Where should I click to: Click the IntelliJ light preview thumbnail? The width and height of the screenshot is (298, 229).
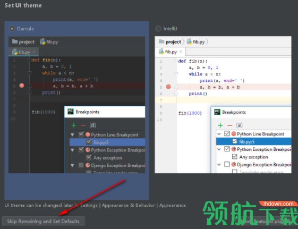pyautogui.click(x=223, y=105)
